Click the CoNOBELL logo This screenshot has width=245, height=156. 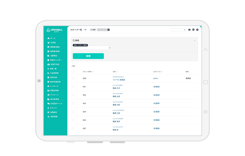coord(55,30)
